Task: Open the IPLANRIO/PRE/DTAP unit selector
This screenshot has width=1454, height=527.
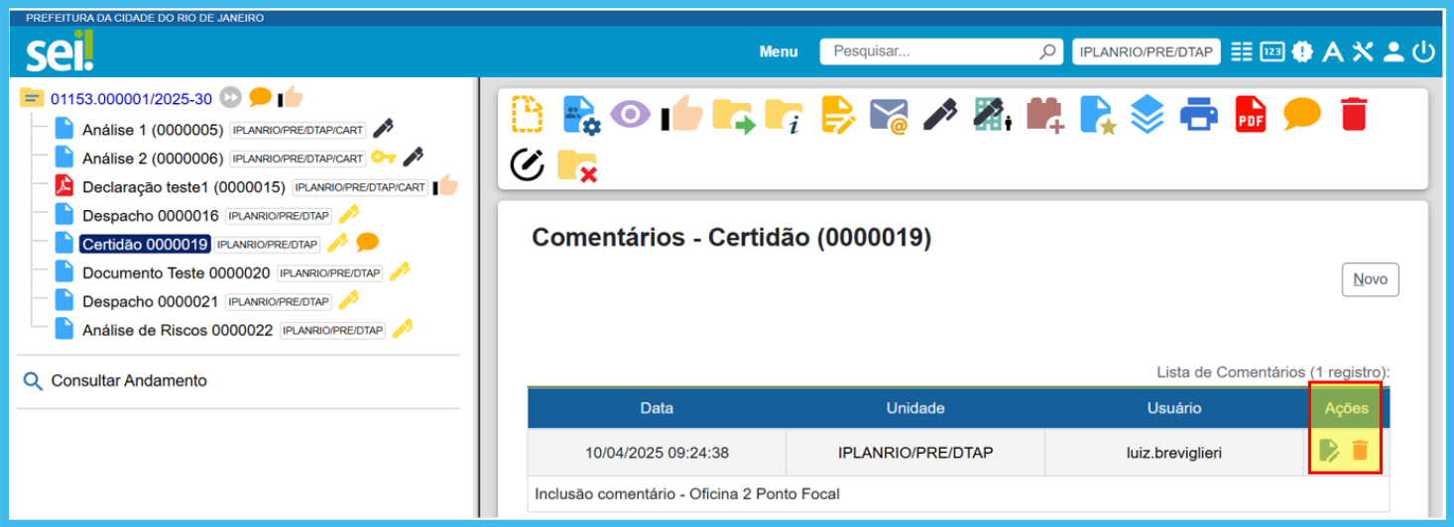Action: point(1146,53)
